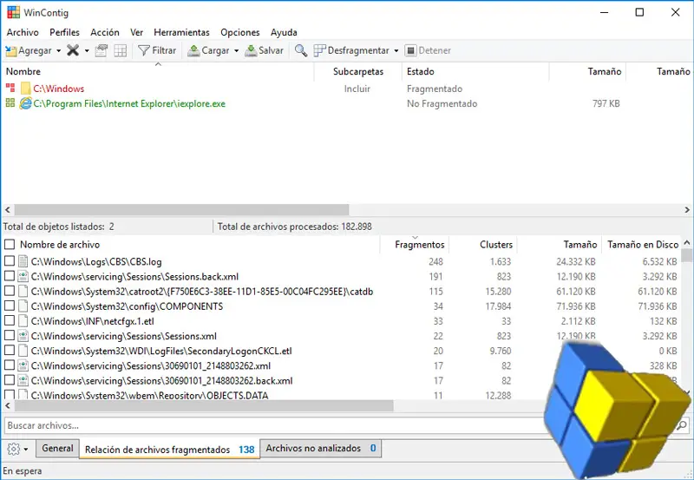Sort by the Subcarpetas column header

pos(358,71)
